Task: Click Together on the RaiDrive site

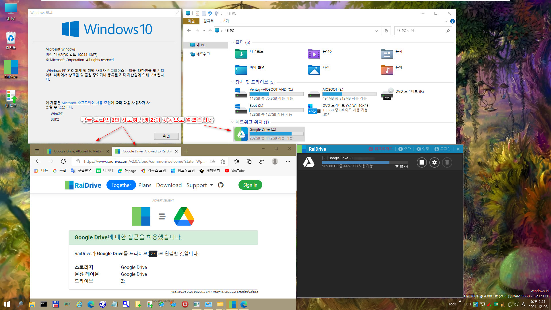Action: click(x=121, y=185)
